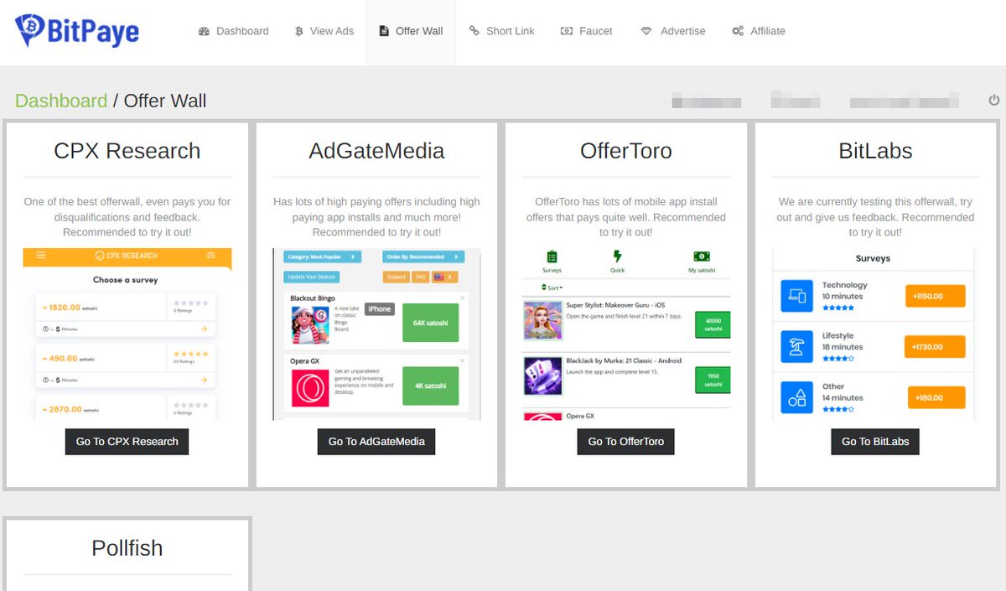Click the OfferToro Quick lightning icon
Screen dimensions: 1006x591
point(618,257)
